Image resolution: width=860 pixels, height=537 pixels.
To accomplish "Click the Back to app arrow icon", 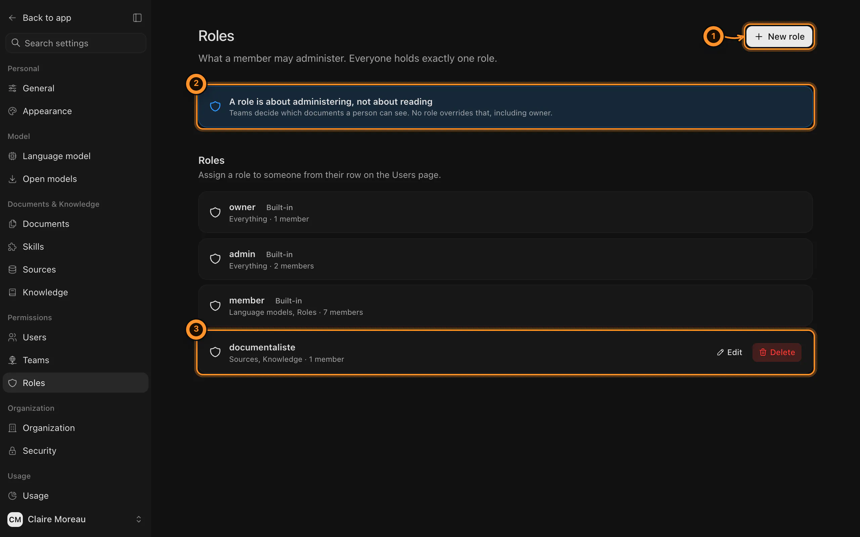I will (x=12, y=18).
